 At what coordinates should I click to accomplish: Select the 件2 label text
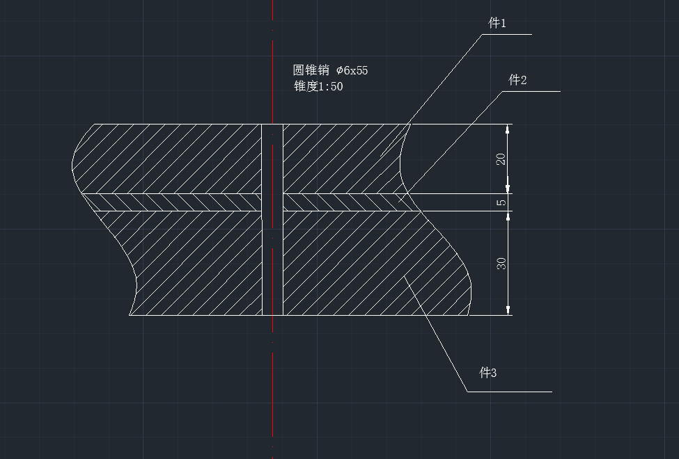(x=517, y=81)
